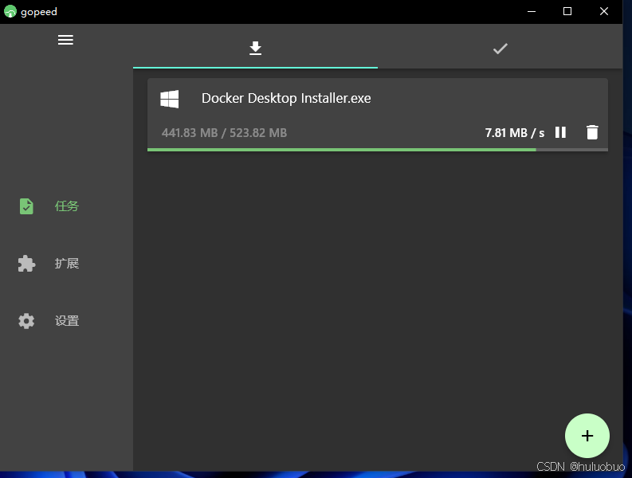Click the 441.83 MB / 523.82 MB size text

(x=224, y=133)
